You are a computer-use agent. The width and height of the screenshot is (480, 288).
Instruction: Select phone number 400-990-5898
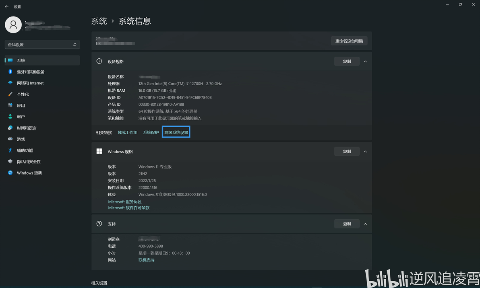[x=151, y=246]
